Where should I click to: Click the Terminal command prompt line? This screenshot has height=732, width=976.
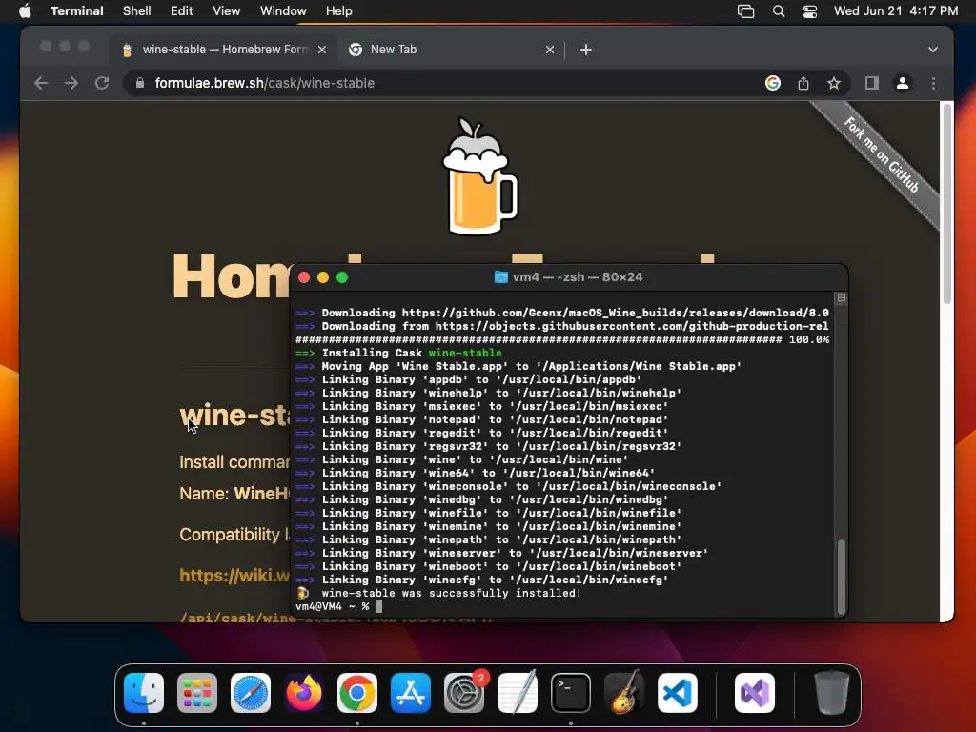339,606
